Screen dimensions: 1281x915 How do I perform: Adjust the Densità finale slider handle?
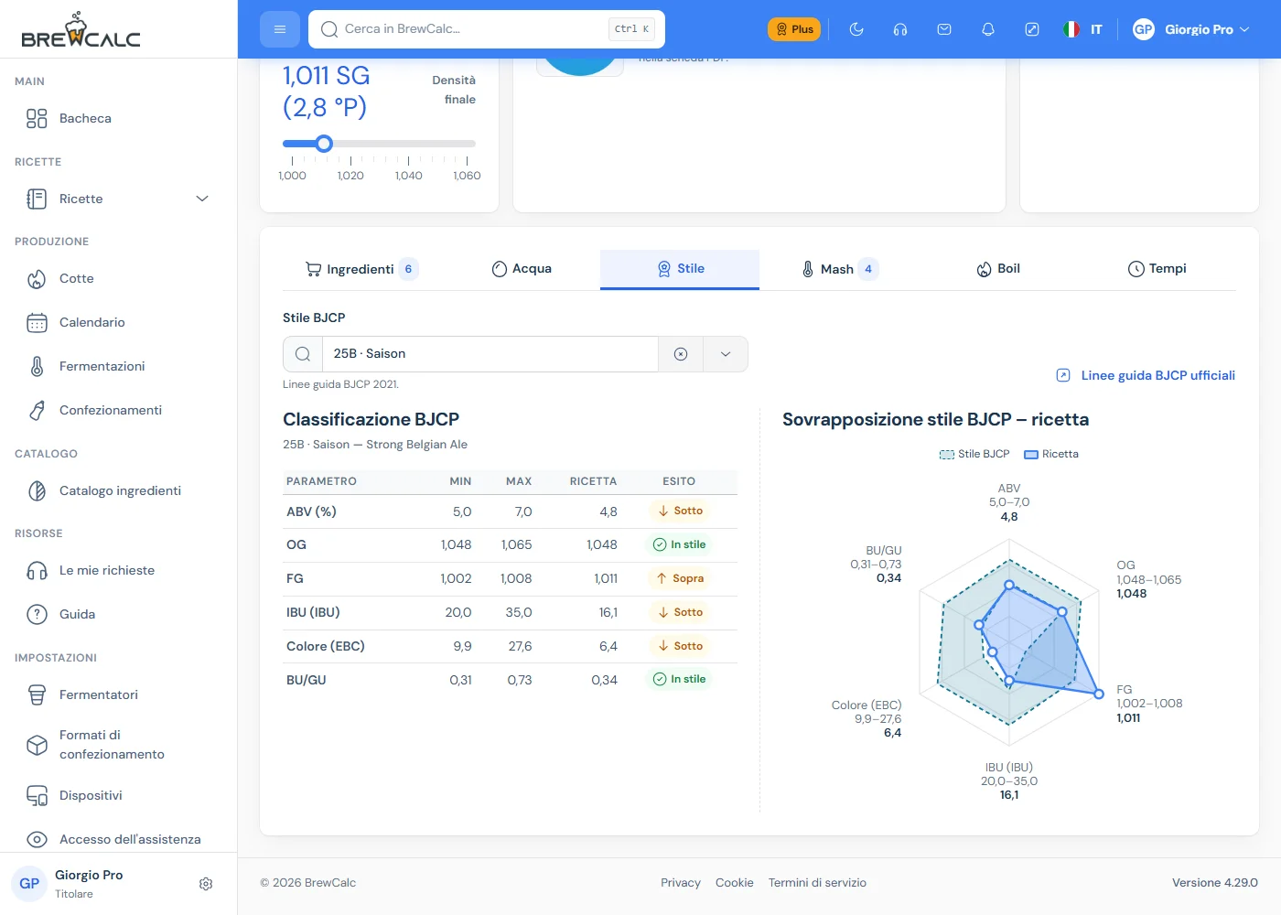click(324, 144)
